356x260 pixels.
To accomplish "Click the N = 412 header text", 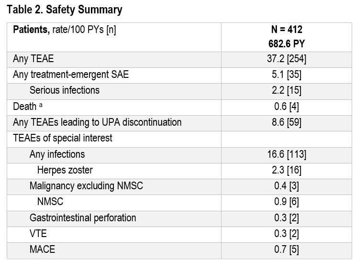I will coord(287,30).
